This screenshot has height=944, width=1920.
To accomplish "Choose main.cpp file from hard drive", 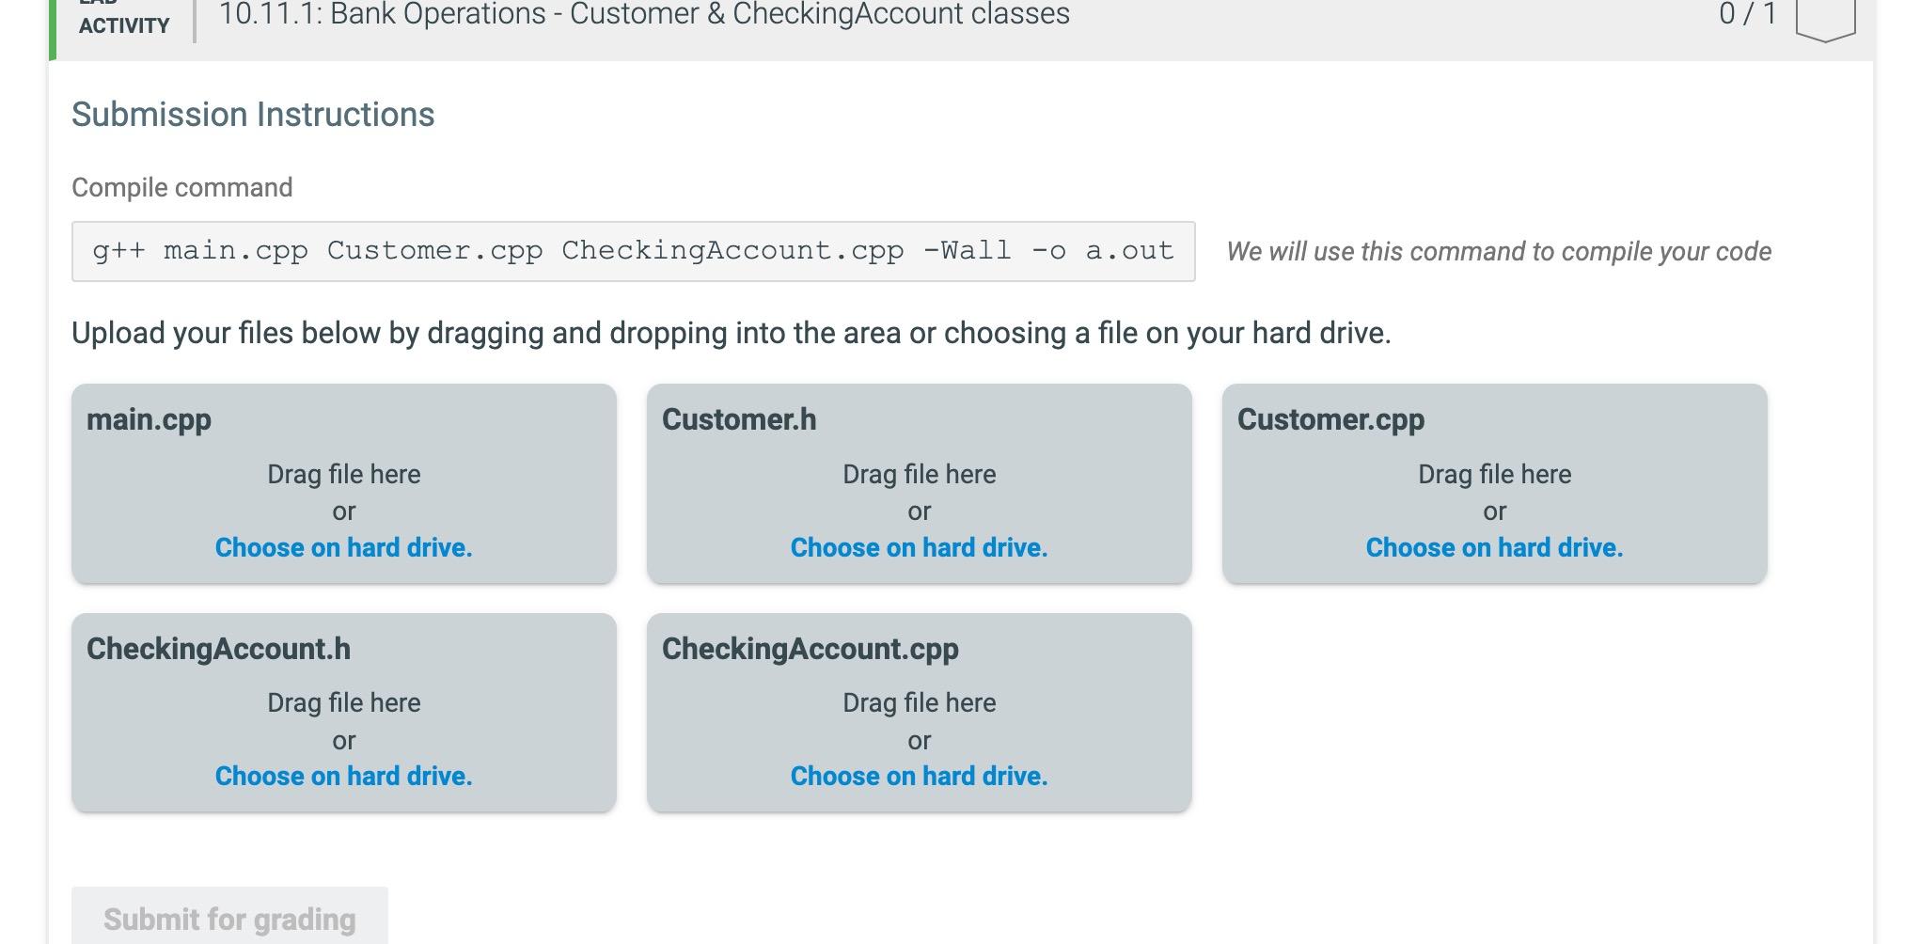I will pyautogui.click(x=343, y=546).
